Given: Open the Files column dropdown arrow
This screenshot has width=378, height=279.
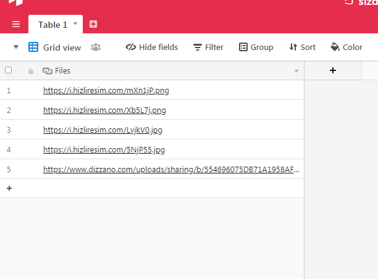Looking at the screenshot, I should click(x=296, y=71).
